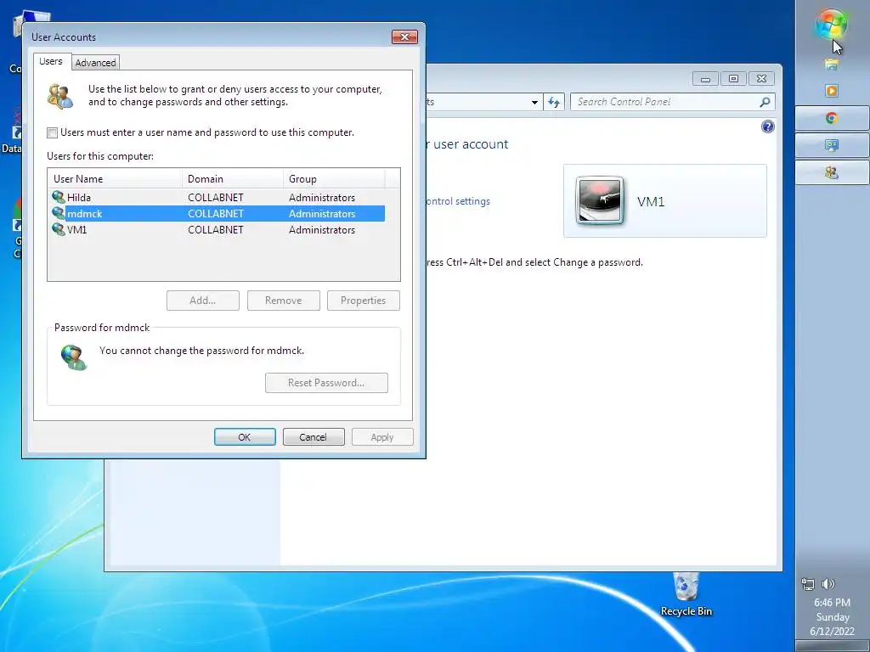Minimize the Control Panel window
870x652 pixels.
click(705, 79)
